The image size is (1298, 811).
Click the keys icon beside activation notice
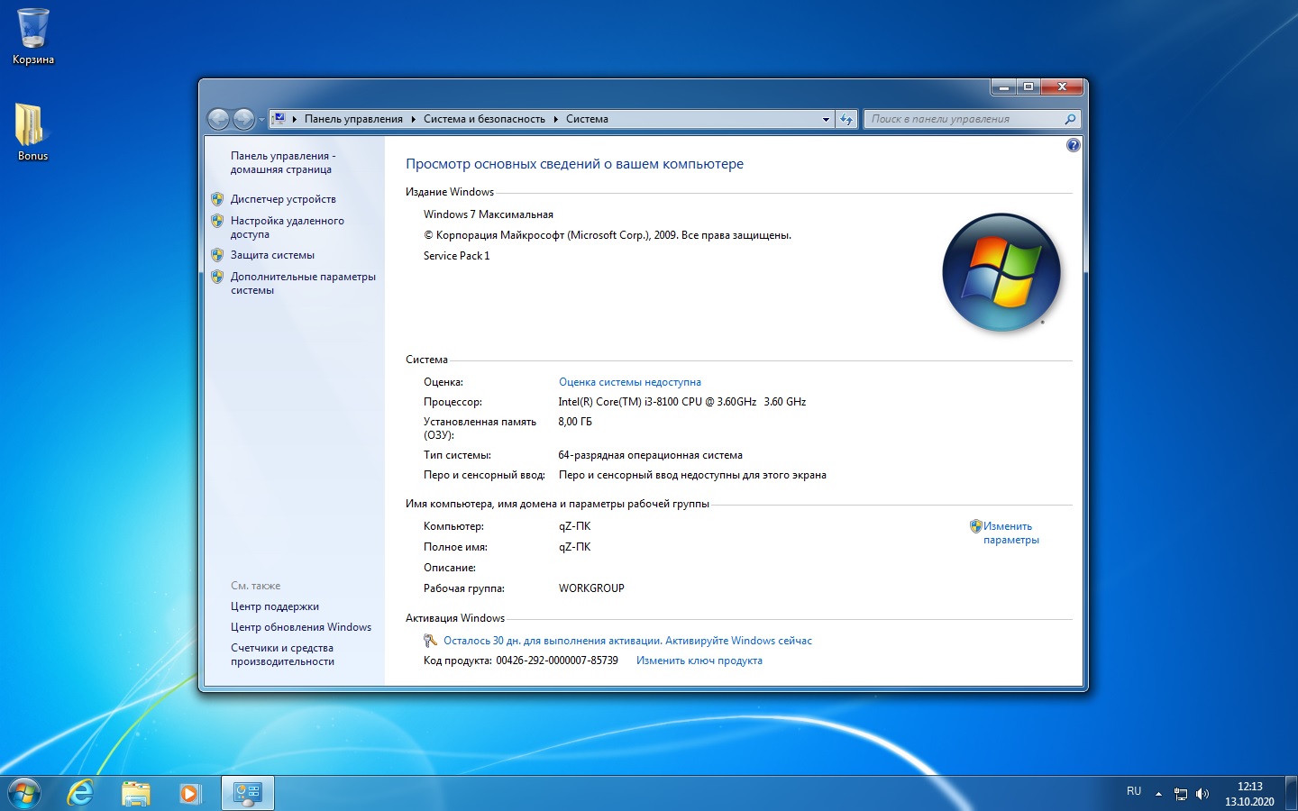[431, 641]
